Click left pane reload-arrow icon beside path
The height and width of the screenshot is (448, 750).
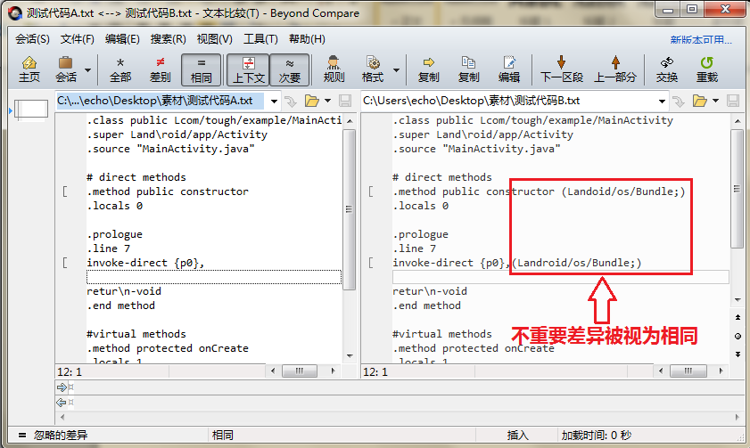tap(291, 101)
